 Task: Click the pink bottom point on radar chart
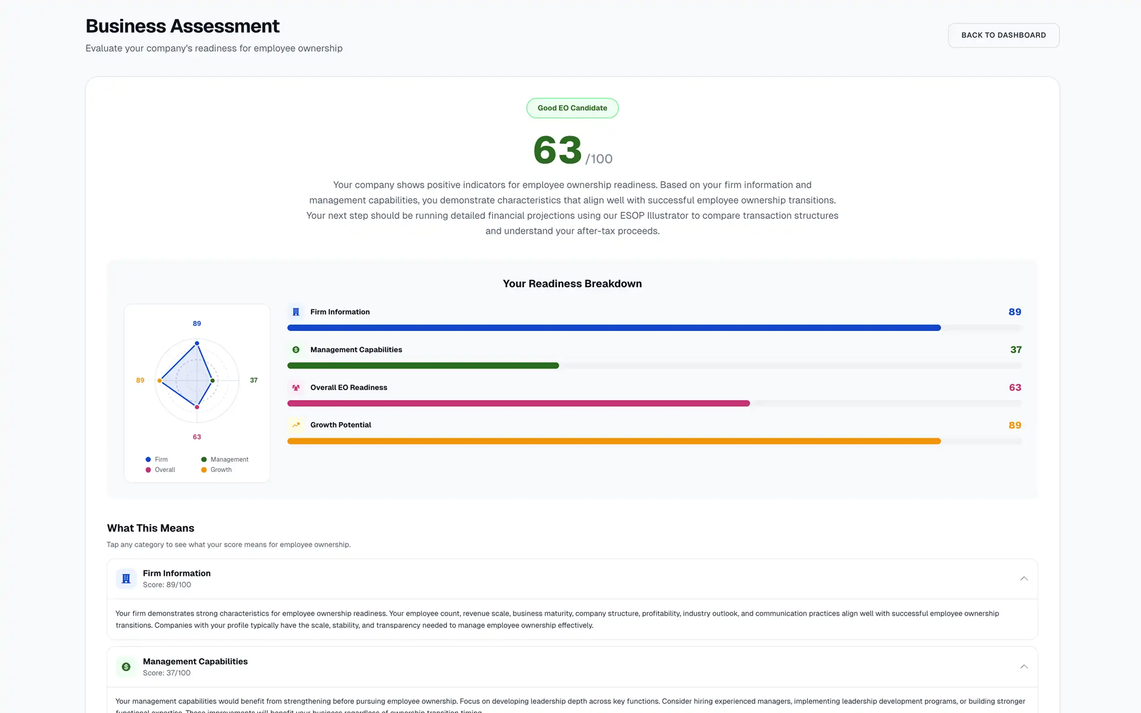[197, 407]
